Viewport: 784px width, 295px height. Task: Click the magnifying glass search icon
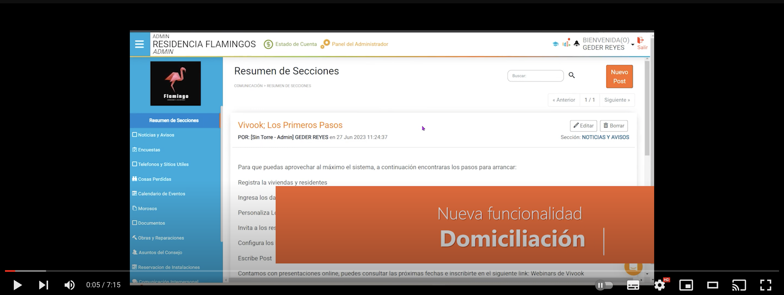tap(572, 75)
